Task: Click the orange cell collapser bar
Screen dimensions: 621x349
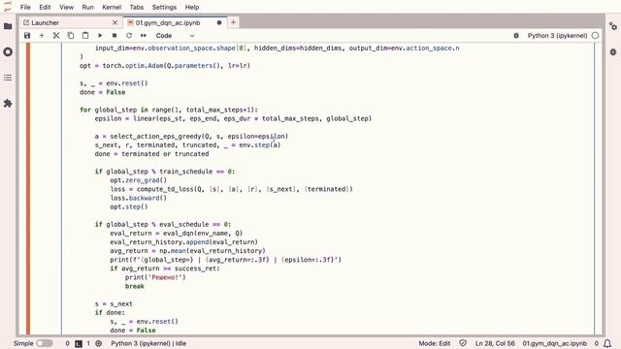Action: (x=28, y=189)
